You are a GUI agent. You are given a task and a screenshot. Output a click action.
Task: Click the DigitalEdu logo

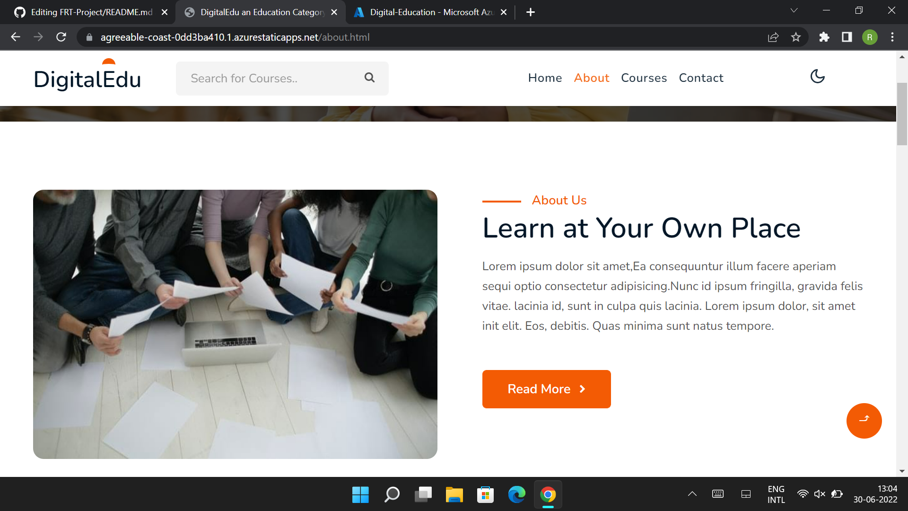[x=87, y=75]
